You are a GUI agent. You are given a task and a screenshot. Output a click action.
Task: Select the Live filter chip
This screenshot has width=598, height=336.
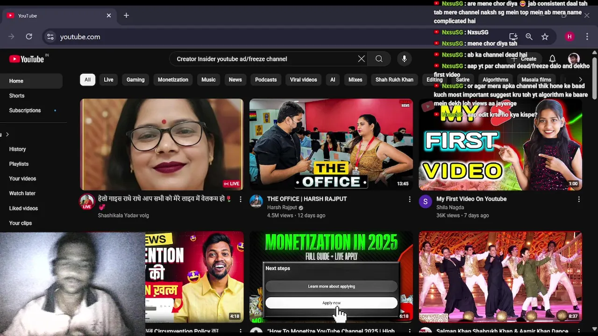pos(108,80)
